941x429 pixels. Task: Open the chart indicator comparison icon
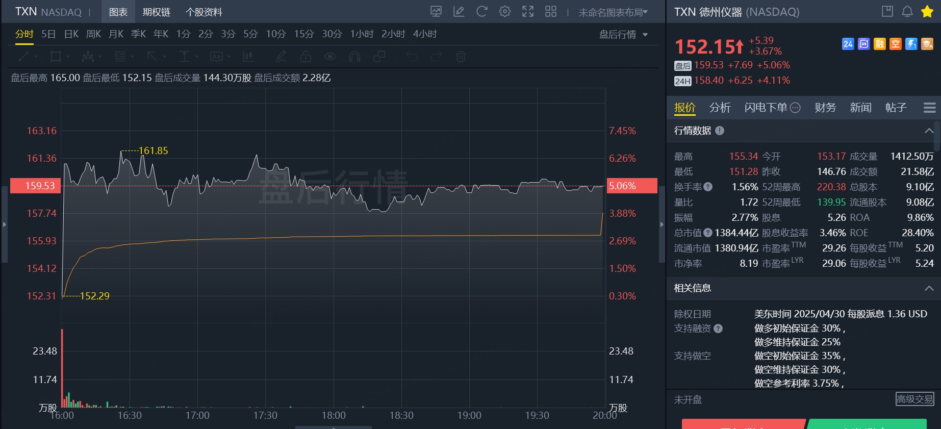pyautogui.click(x=436, y=11)
